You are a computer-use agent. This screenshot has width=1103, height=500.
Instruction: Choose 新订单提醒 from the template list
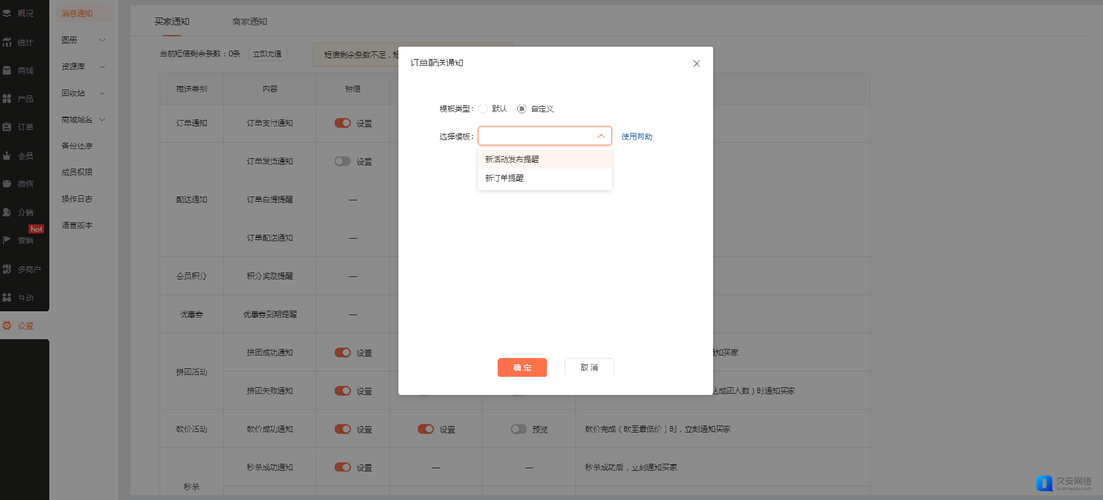coord(505,178)
